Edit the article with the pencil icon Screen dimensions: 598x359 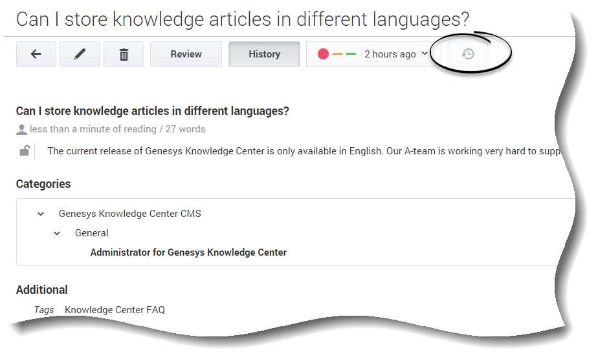coord(80,54)
